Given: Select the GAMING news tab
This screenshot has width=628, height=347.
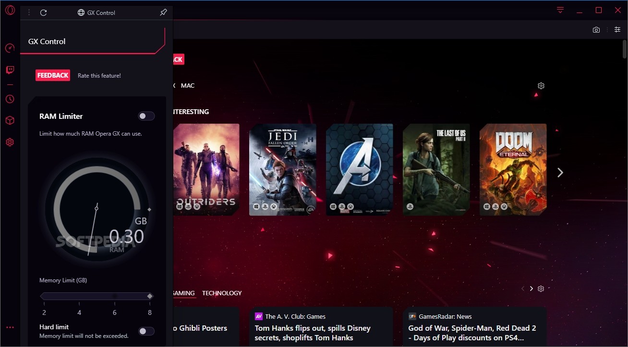Looking at the screenshot, I should (183, 293).
